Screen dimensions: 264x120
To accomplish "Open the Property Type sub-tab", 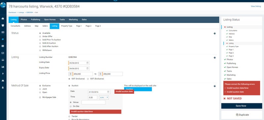I will pyautogui.click(x=67, y=26).
